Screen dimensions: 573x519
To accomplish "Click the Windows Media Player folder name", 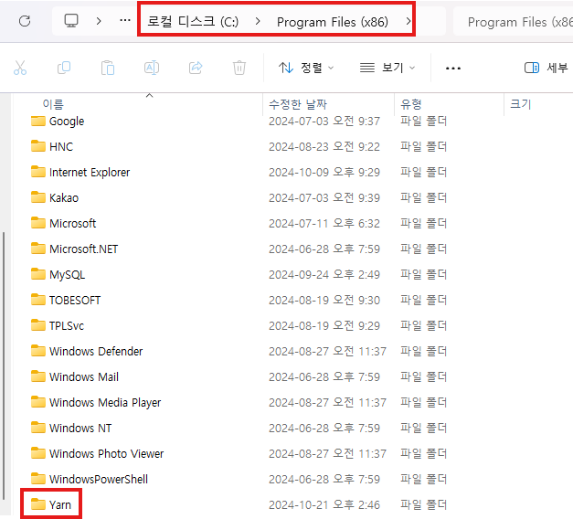I will pyautogui.click(x=105, y=403).
